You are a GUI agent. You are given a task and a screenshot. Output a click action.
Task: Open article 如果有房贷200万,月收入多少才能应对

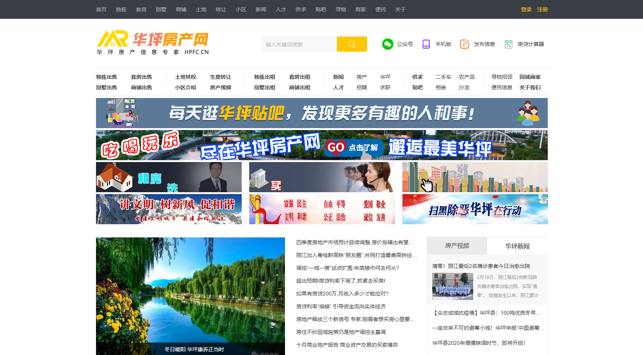[x=342, y=294]
